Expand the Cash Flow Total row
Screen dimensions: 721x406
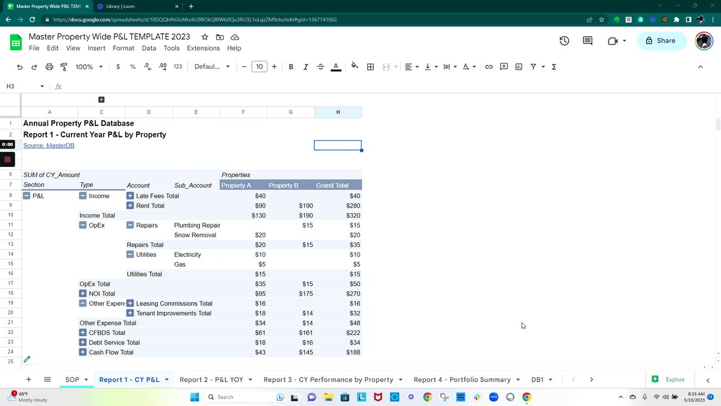[x=83, y=352]
